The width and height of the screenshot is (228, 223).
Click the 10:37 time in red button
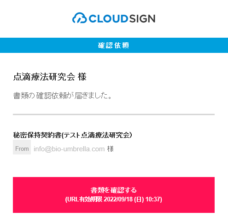point(153,200)
